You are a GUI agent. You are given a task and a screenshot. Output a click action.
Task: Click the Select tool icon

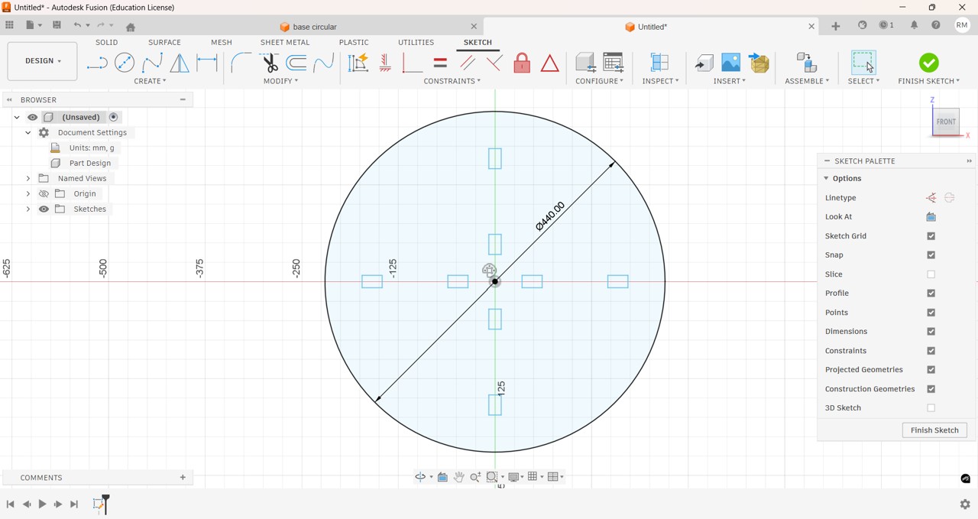click(x=864, y=62)
